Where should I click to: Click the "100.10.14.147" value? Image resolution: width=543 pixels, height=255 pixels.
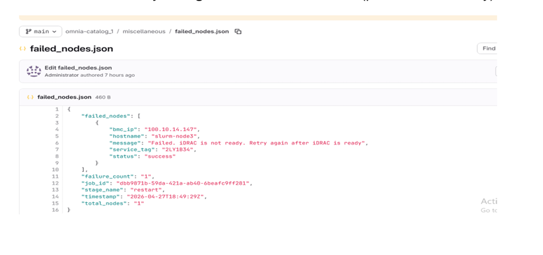point(171,129)
